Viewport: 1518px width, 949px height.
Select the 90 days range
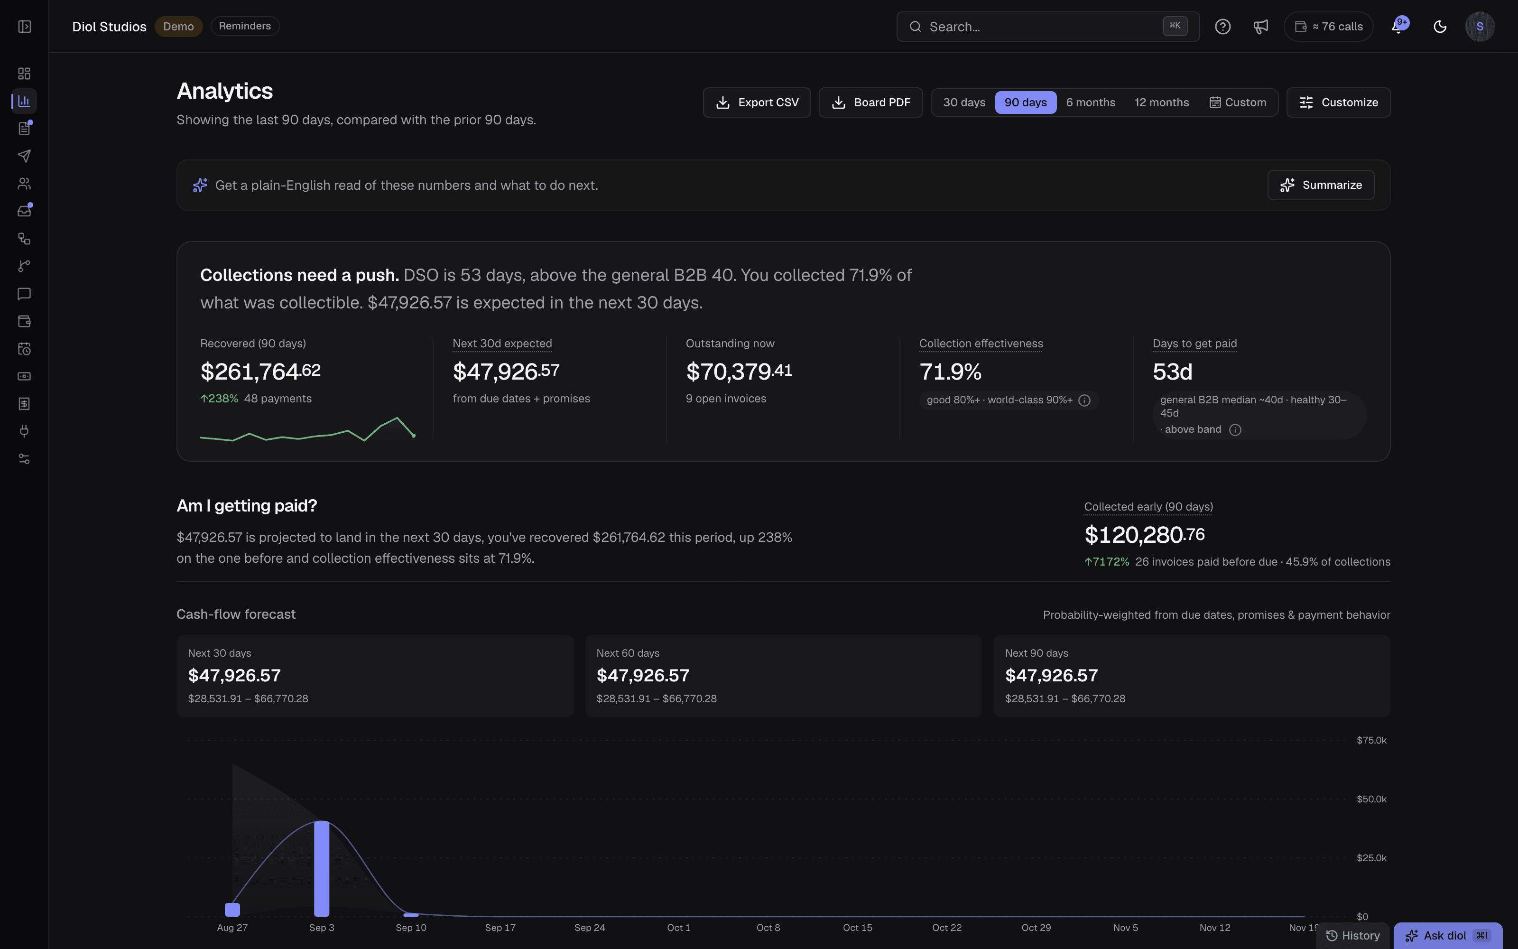(1026, 102)
